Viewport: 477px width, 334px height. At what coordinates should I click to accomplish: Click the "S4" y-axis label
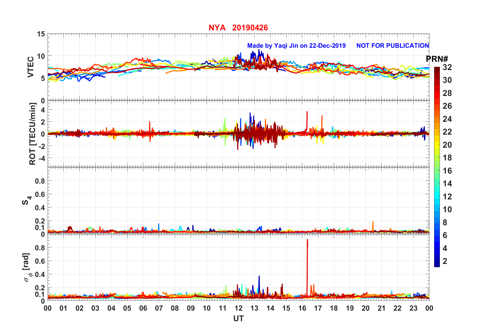tap(27, 200)
